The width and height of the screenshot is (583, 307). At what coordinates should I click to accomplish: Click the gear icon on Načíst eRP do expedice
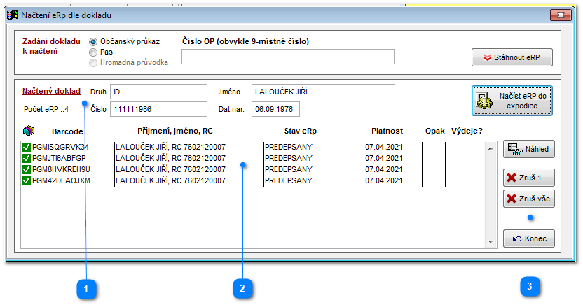click(x=484, y=101)
